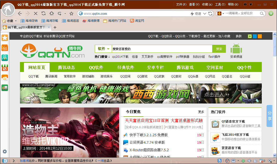Image resolution: width=277 pixels, height=164 pixels.
Task: Open the 海淘促销 bookmark
Action: [x=29, y=21]
